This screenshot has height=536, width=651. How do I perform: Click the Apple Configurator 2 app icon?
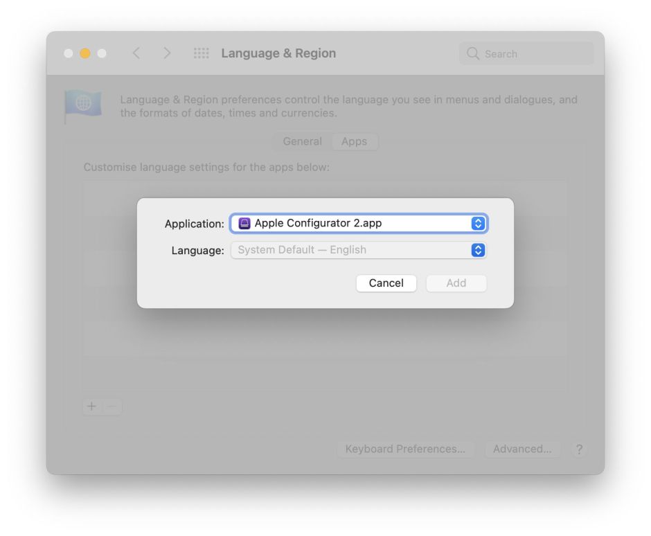[244, 224]
